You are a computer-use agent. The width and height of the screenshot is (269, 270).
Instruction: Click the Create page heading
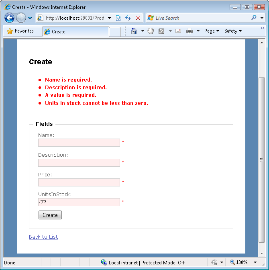coord(41,62)
